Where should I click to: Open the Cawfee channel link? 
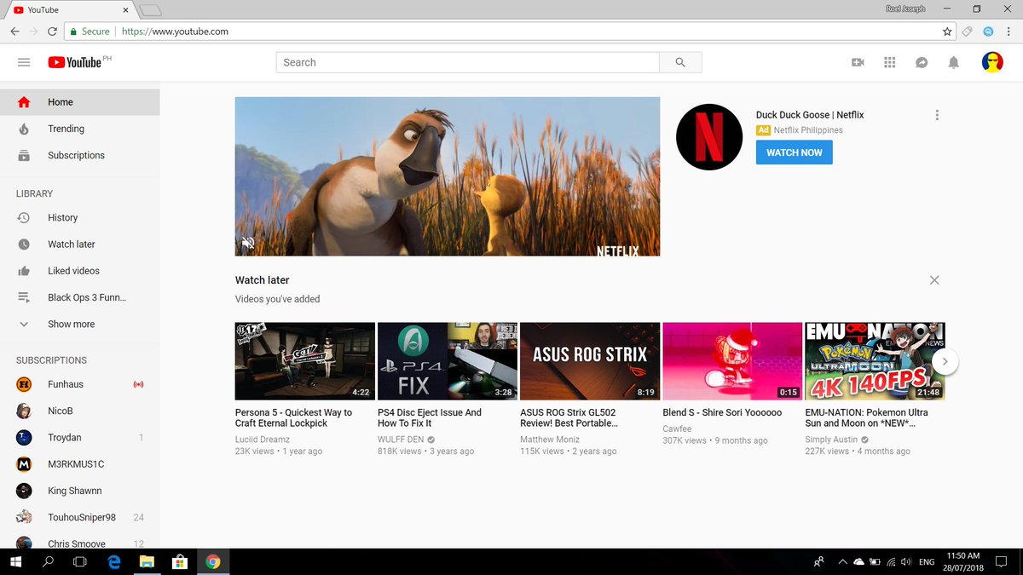(x=677, y=428)
